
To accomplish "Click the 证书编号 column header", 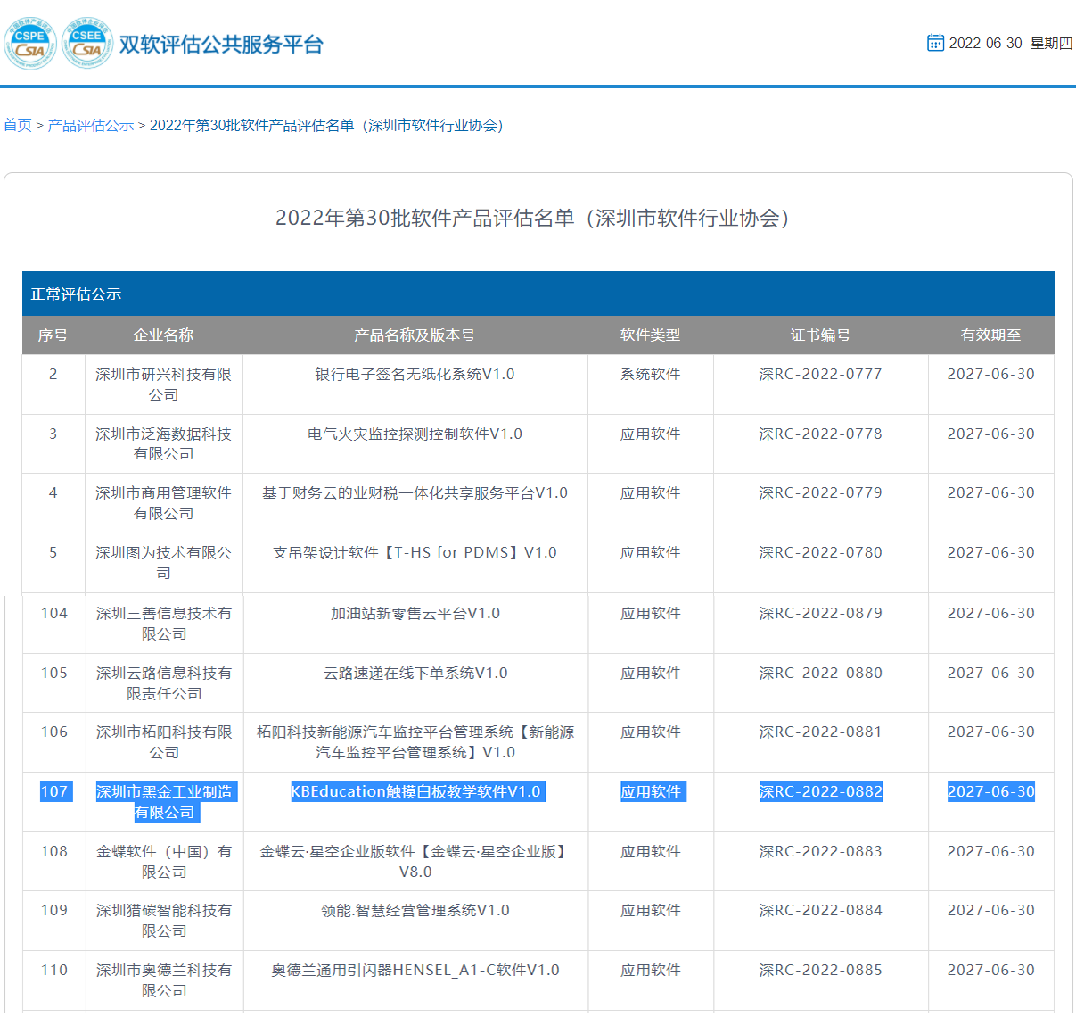I will (x=820, y=335).
